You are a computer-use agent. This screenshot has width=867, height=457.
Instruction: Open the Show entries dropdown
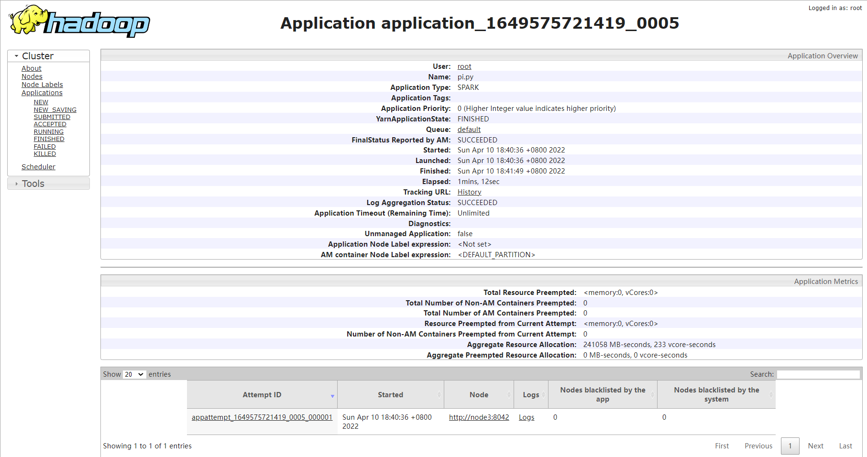(x=134, y=374)
